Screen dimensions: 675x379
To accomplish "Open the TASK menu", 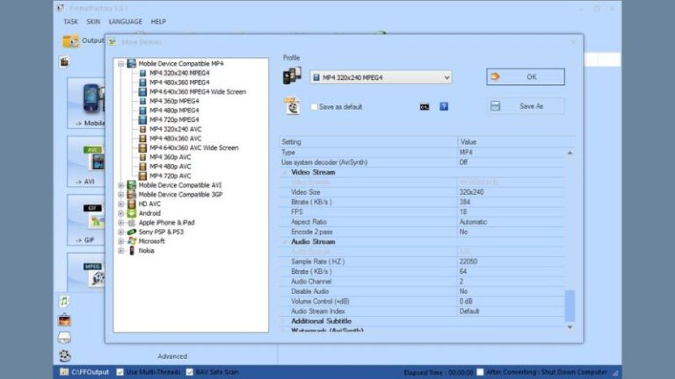I will coord(70,21).
